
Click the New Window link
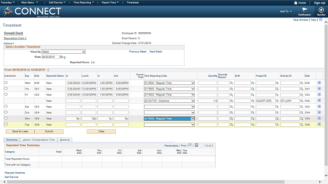click(301, 20)
